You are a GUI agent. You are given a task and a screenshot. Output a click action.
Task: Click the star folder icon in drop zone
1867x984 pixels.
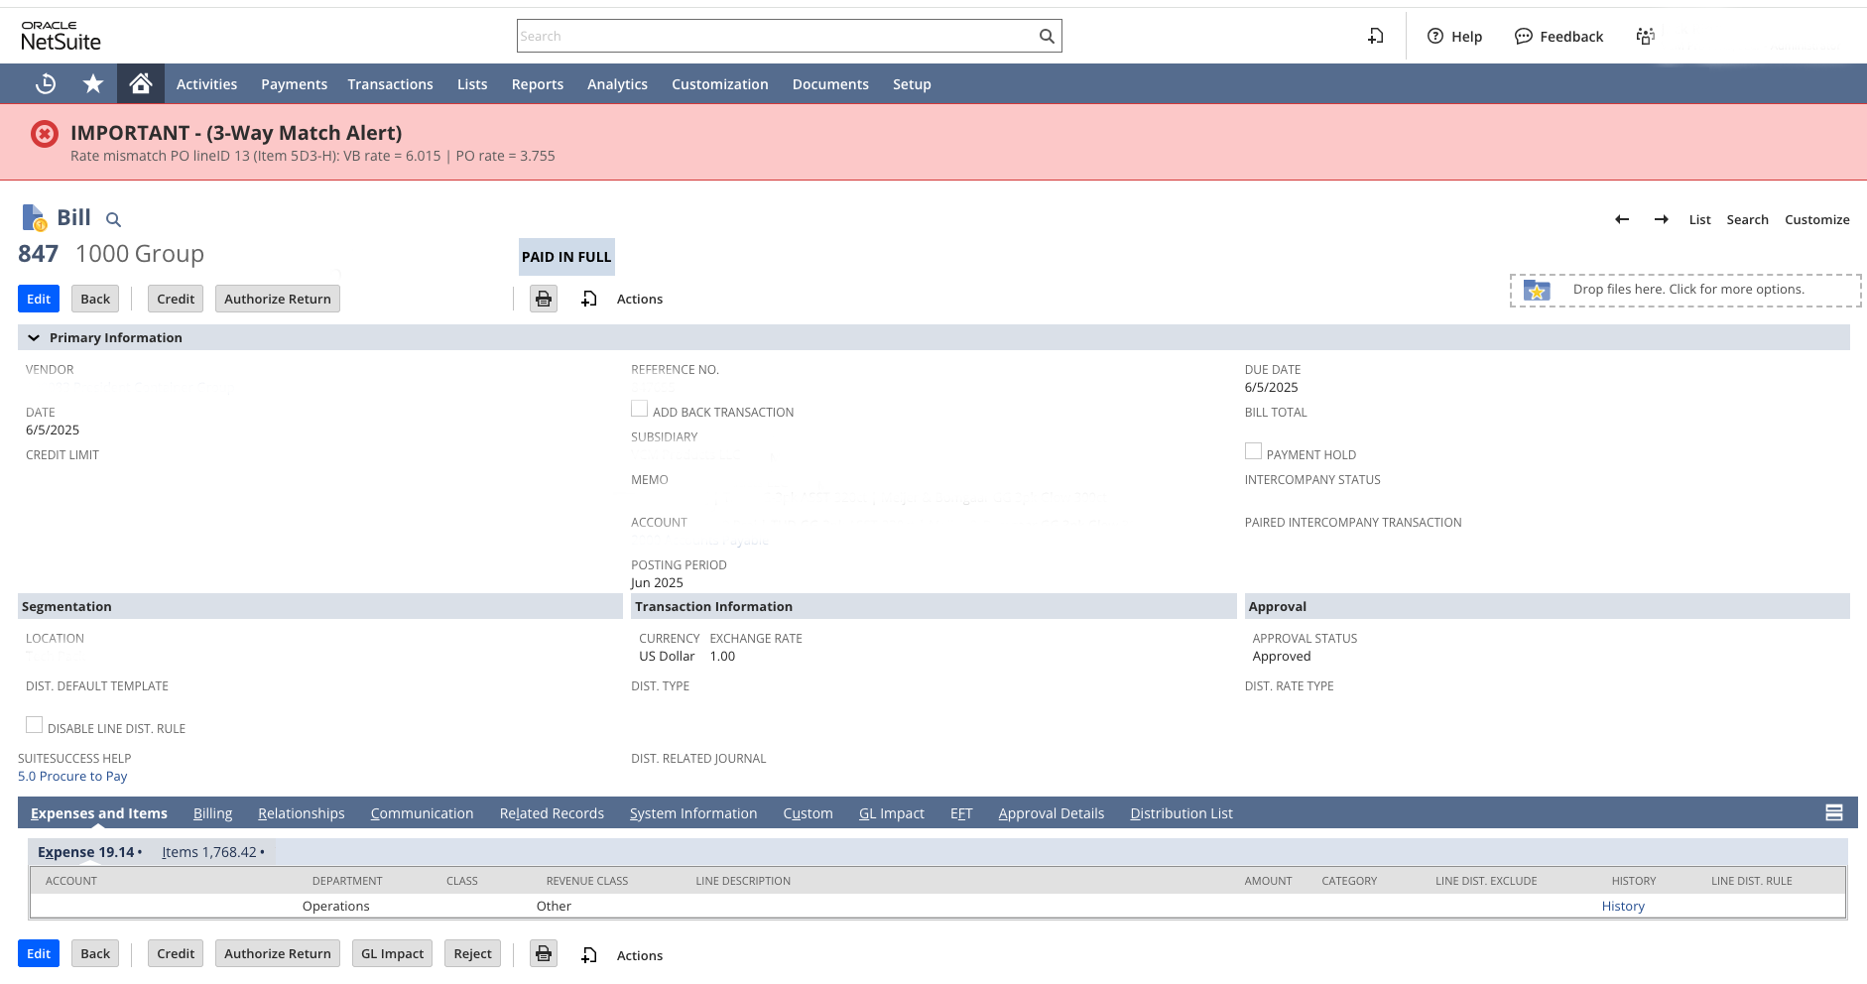[x=1537, y=290]
